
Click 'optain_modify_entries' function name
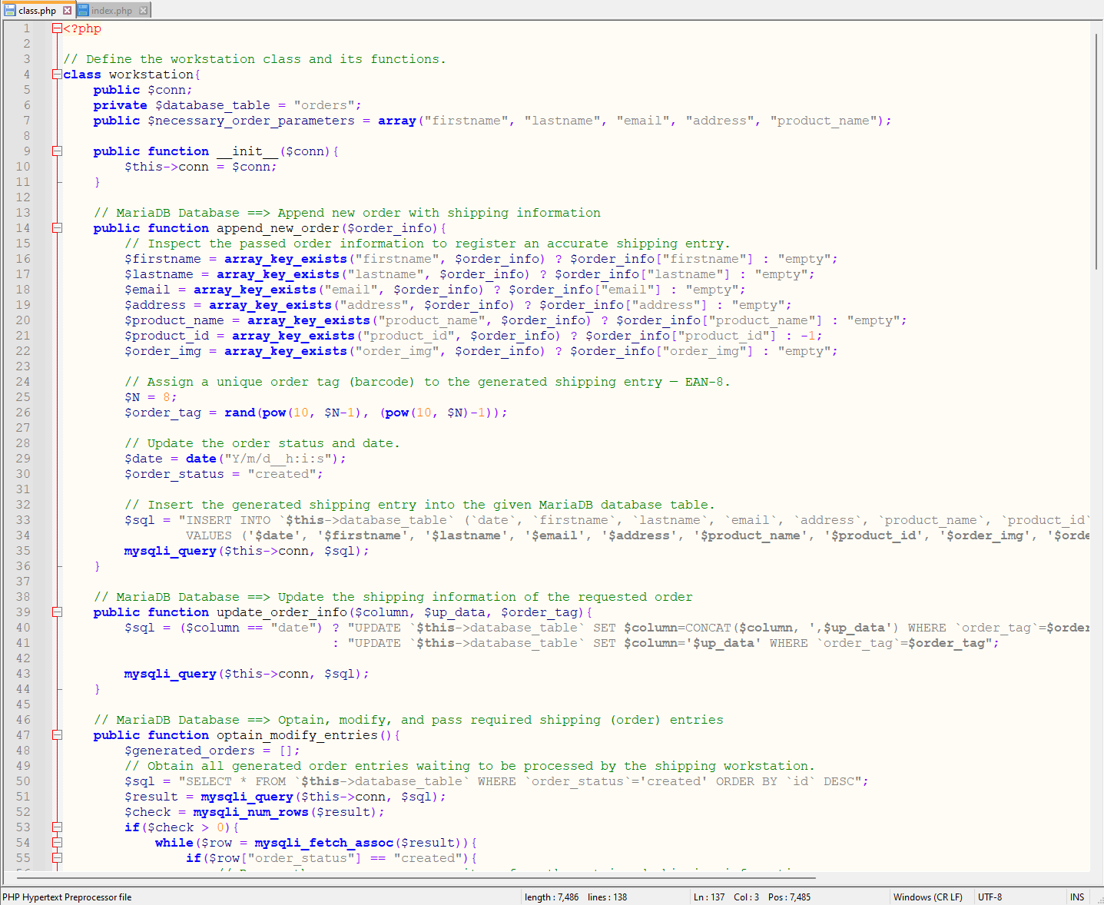click(x=297, y=735)
